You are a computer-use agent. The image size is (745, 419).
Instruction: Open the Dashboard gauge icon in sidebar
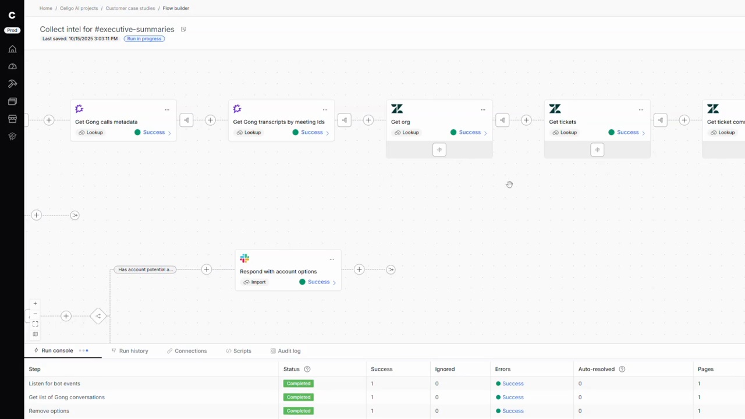pyautogui.click(x=12, y=66)
